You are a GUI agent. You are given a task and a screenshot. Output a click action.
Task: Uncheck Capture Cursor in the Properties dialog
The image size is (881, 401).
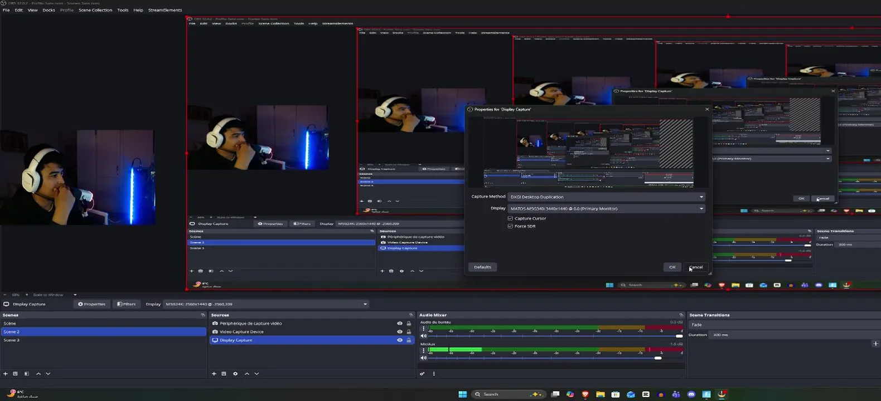[x=510, y=218]
